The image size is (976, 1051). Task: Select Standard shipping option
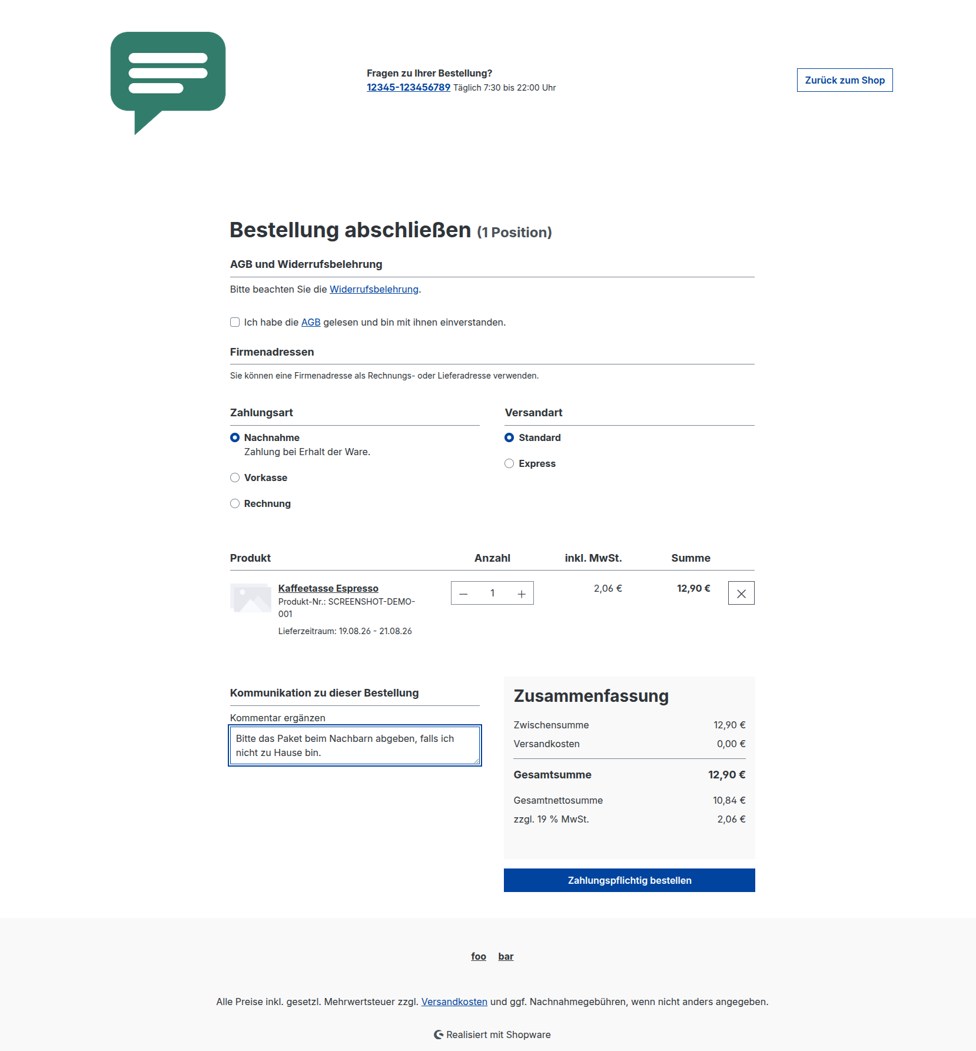tap(509, 437)
